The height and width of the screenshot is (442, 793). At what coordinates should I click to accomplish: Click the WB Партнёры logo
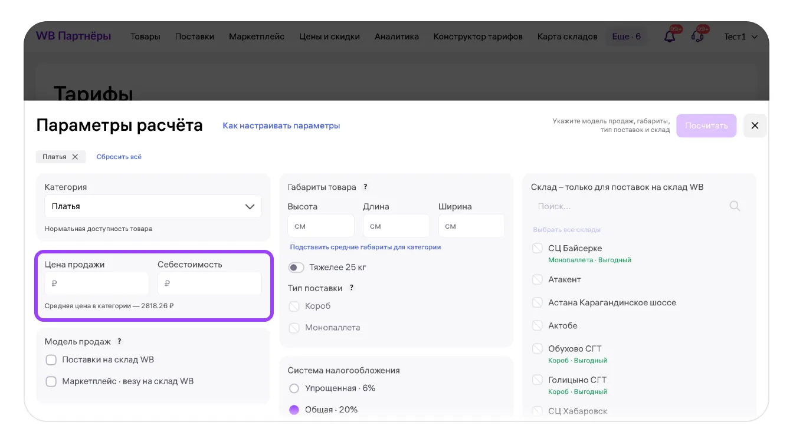[x=73, y=36]
